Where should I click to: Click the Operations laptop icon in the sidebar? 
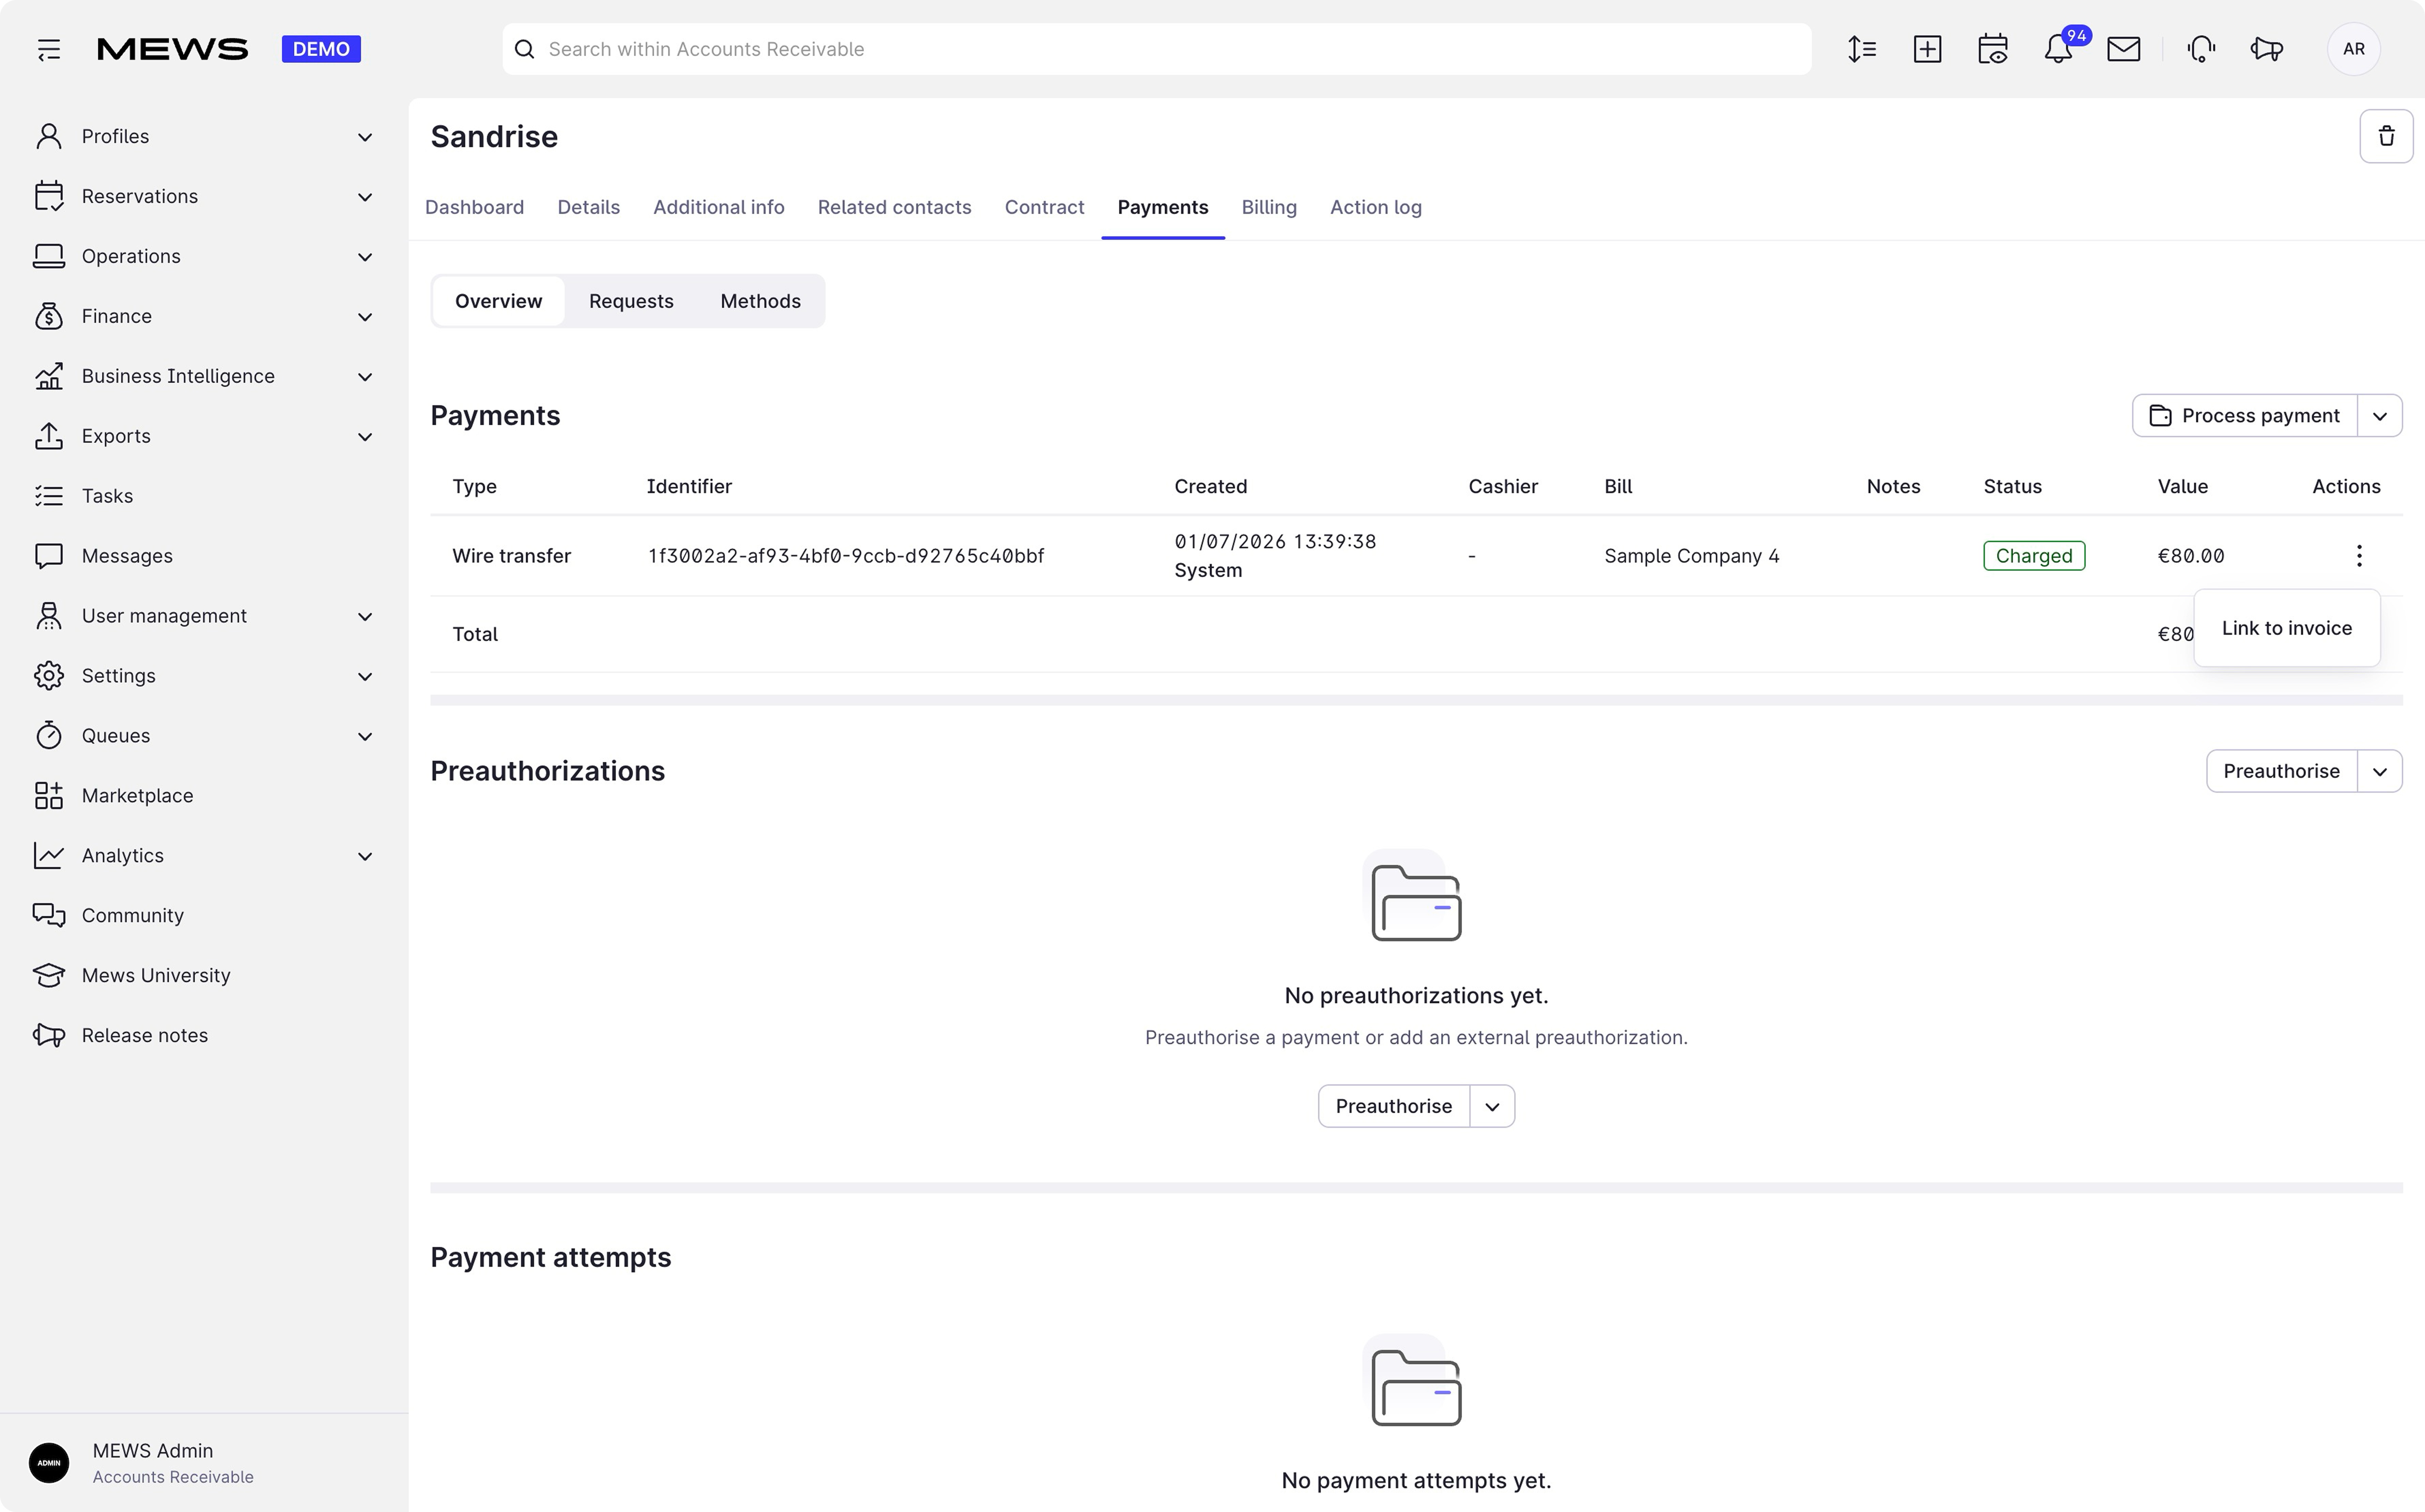coord(49,256)
